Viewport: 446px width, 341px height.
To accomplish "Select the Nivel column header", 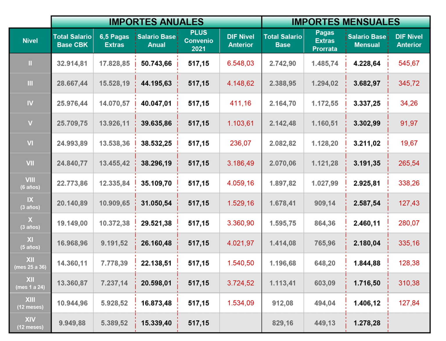I will [x=30, y=41].
